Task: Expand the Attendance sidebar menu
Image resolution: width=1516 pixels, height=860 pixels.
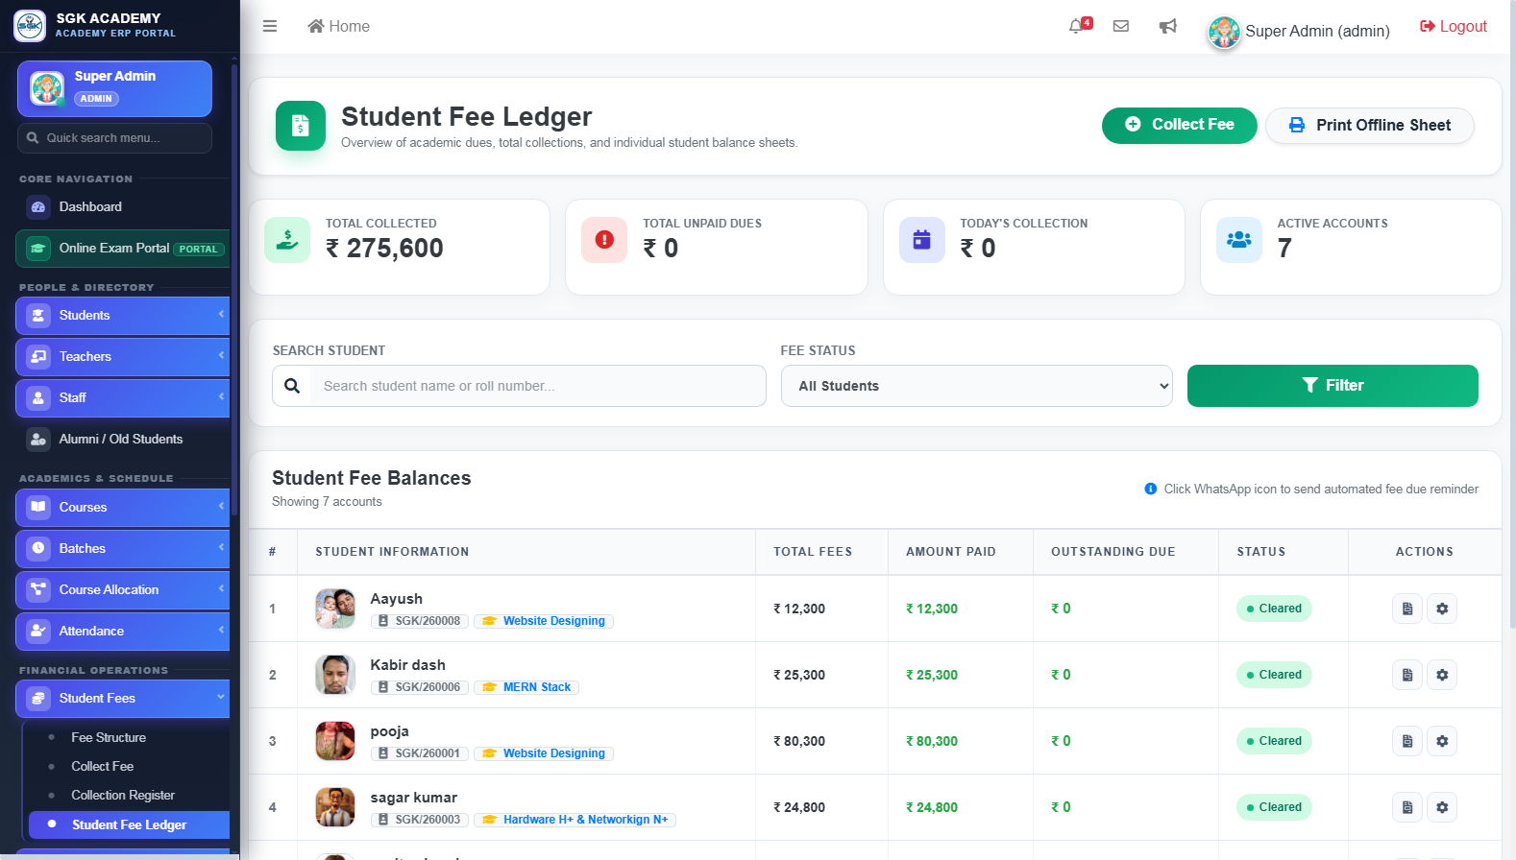Action: tap(123, 631)
